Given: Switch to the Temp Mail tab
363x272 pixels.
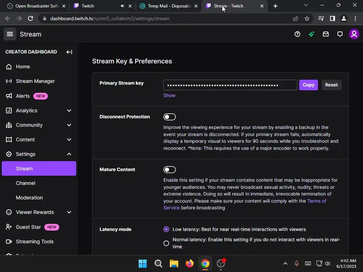Looking at the screenshot, I should (168, 6).
